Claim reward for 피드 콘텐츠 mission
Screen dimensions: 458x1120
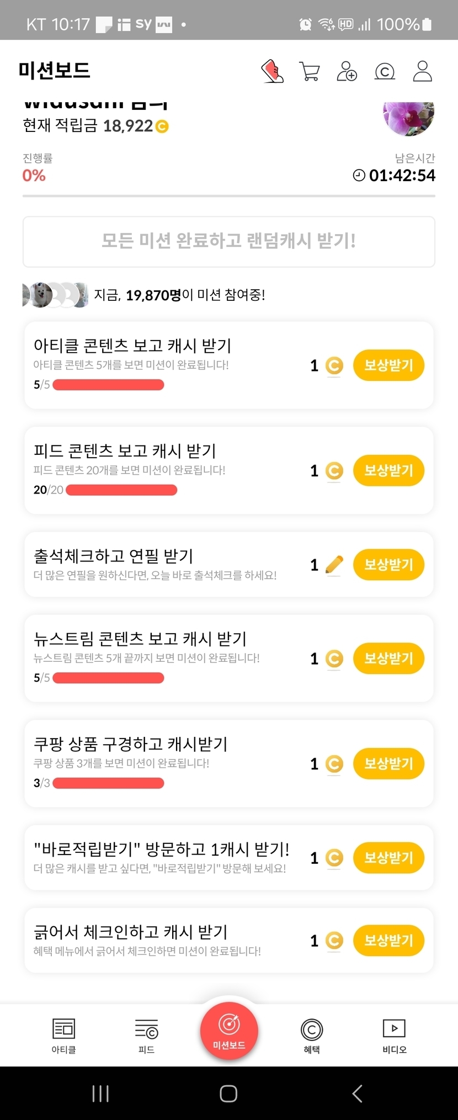click(x=388, y=470)
